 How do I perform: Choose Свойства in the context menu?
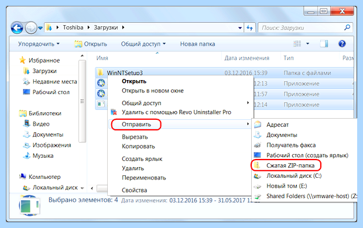(x=134, y=190)
